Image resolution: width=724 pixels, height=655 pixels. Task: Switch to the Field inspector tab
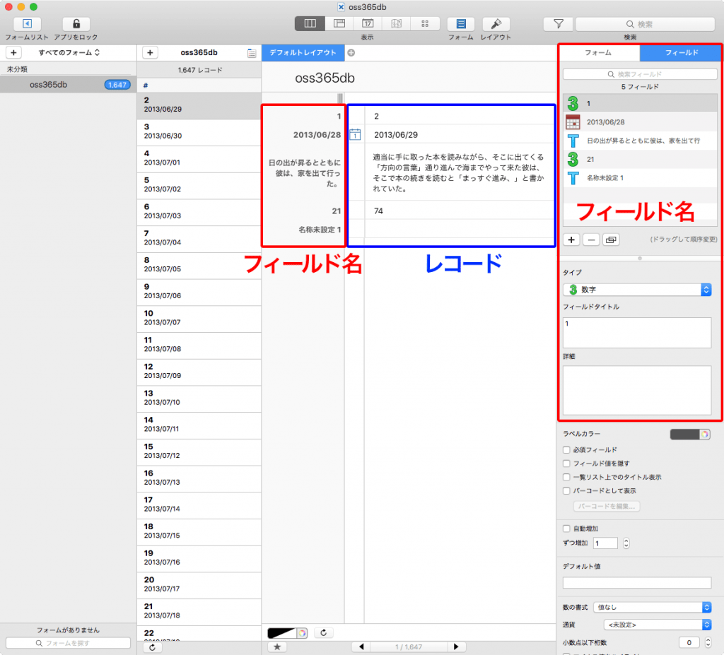point(681,52)
